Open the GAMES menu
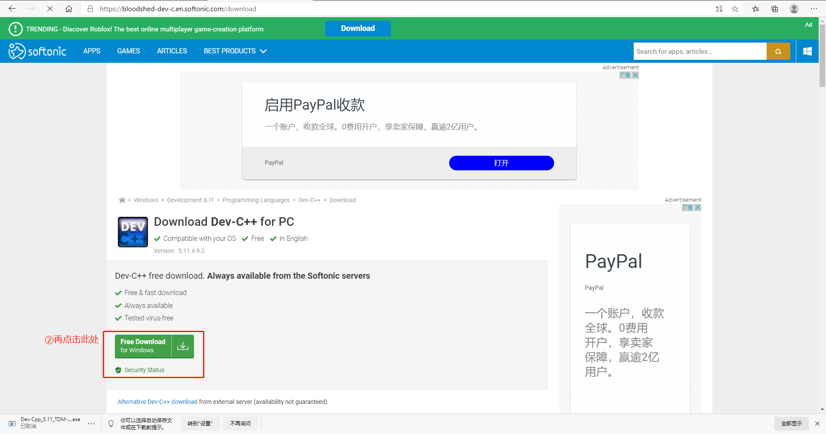826x434 pixels. coord(128,51)
